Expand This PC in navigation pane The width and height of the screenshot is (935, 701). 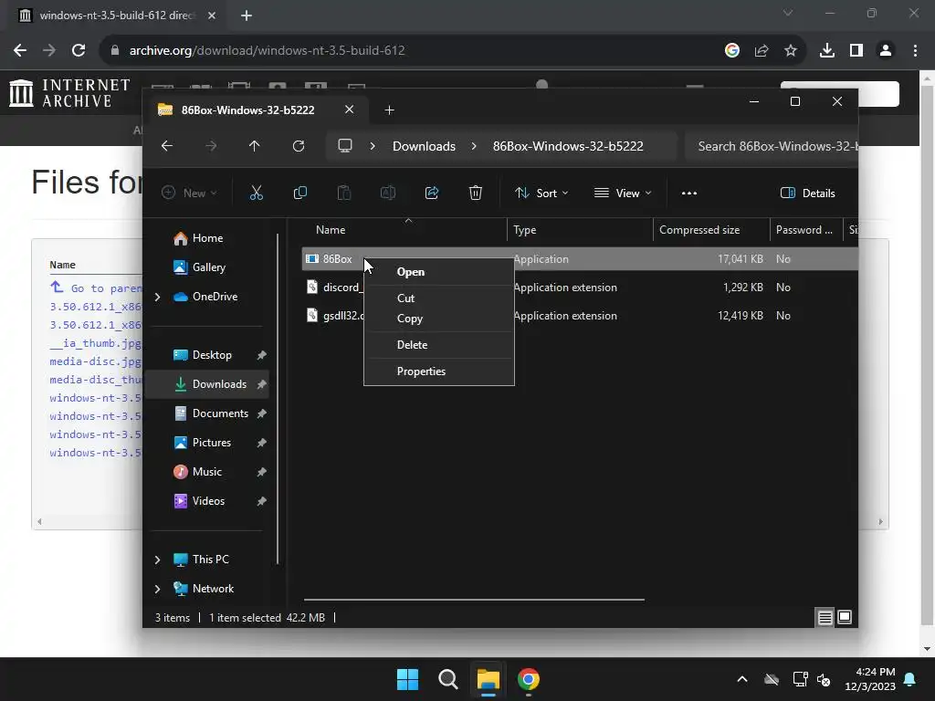[157, 560]
